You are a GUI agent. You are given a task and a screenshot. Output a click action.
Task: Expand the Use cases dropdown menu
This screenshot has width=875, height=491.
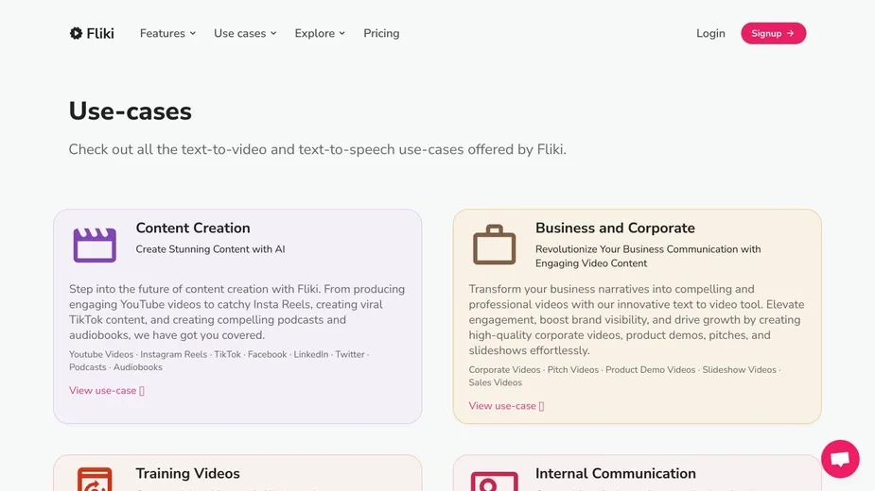point(245,33)
